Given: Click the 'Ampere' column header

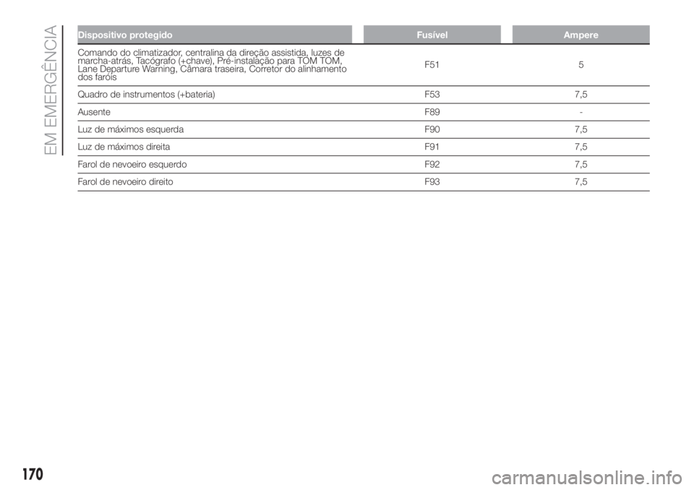Looking at the screenshot, I should click(x=581, y=35).
